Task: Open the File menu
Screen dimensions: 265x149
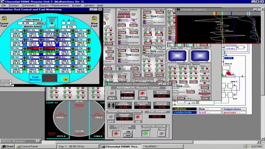Action: [x=4, y=5]
